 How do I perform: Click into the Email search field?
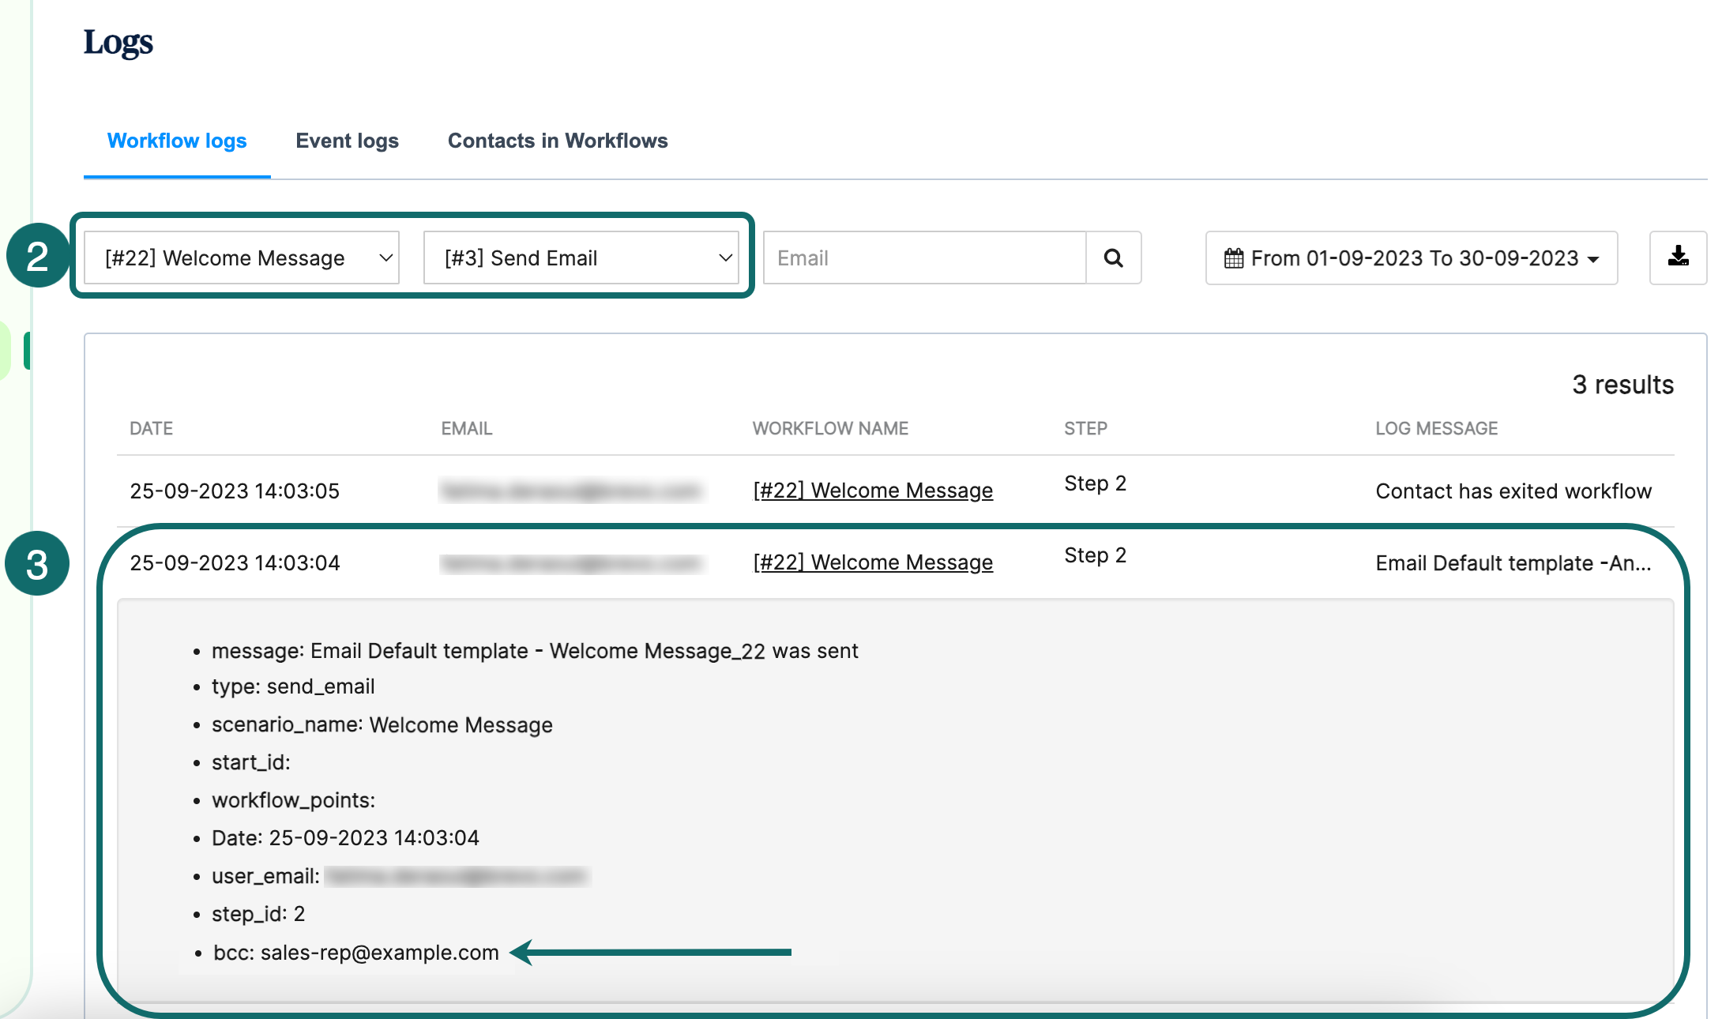pos(924,258)
